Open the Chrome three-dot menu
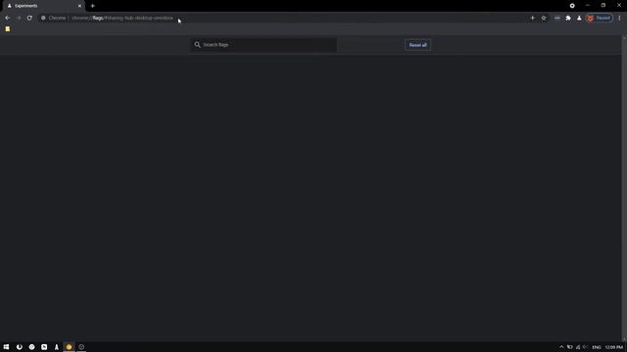This screenshot has width=627, height=352. [619, 18]
